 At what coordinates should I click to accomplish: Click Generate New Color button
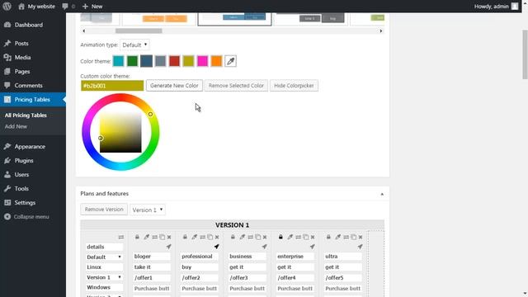tap(174, 86)
